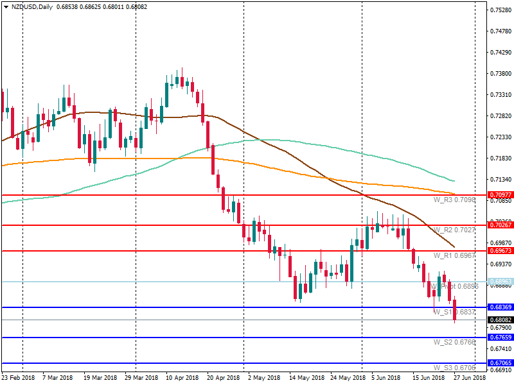Screen dimensions: 514x385
Task: Select the red 0.70267 price tag
Action: coord(500,225)
